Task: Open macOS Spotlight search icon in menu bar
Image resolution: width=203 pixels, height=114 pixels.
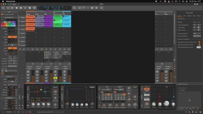Action: pyautogui.click(x=180, y=1)
